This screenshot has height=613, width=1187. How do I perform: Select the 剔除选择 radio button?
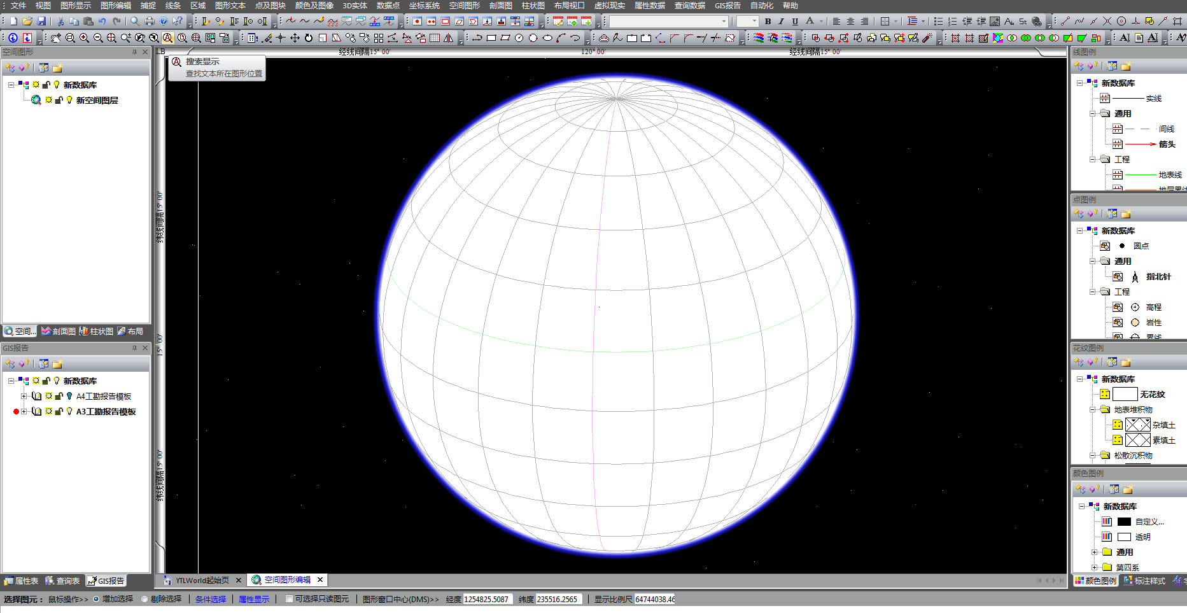pos(144,599)
